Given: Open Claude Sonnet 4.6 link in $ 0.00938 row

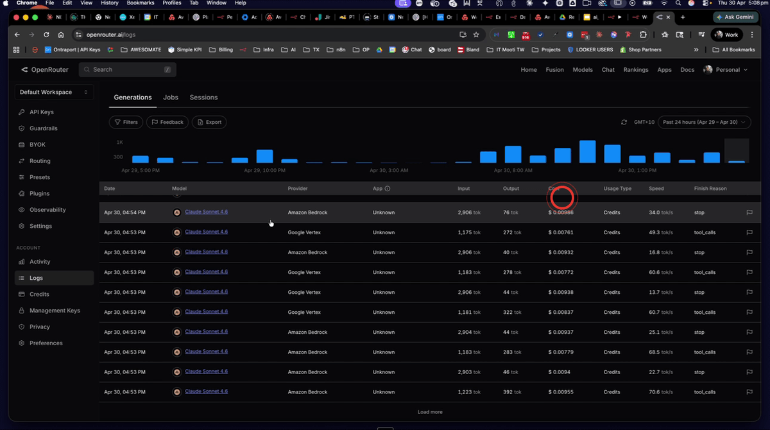Looking at the screenshot, I should pos(206,291).
